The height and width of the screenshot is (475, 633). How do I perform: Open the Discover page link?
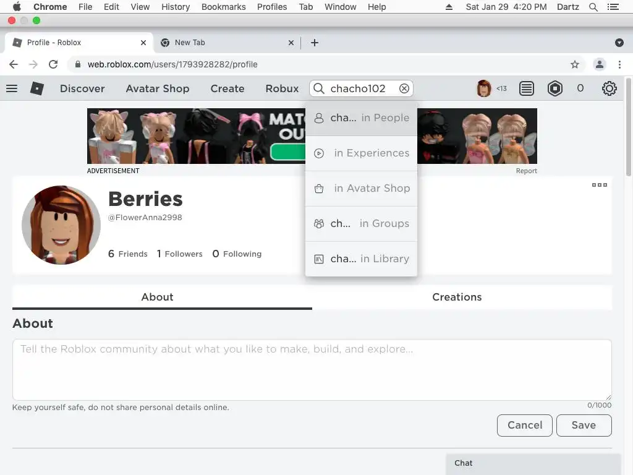coord(82,88)
